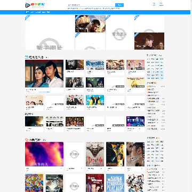
Task: Open the neon blue stage show thumbnail
Action: tap(135, 122)
